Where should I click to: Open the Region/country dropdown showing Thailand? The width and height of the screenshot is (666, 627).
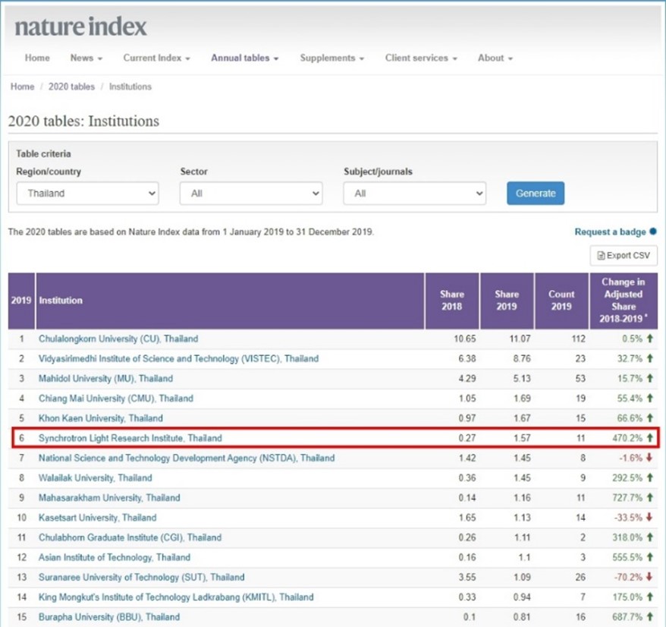pyautogui.click(x=87, y=194)
